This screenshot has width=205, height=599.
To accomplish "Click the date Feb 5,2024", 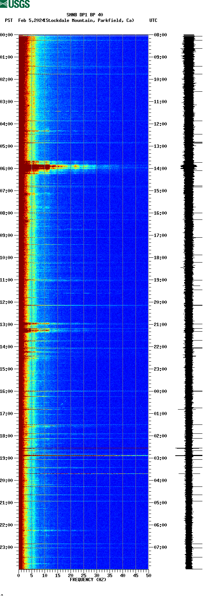I will (31, 20).
